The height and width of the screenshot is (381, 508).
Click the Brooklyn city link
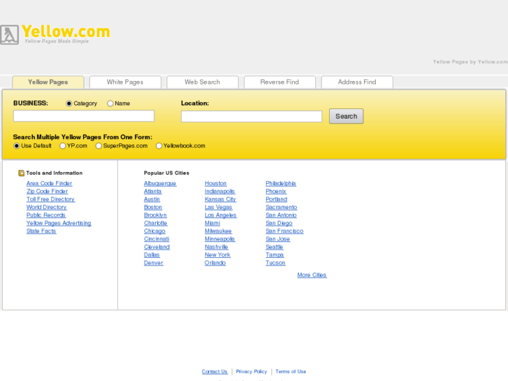tap(156, 215)
